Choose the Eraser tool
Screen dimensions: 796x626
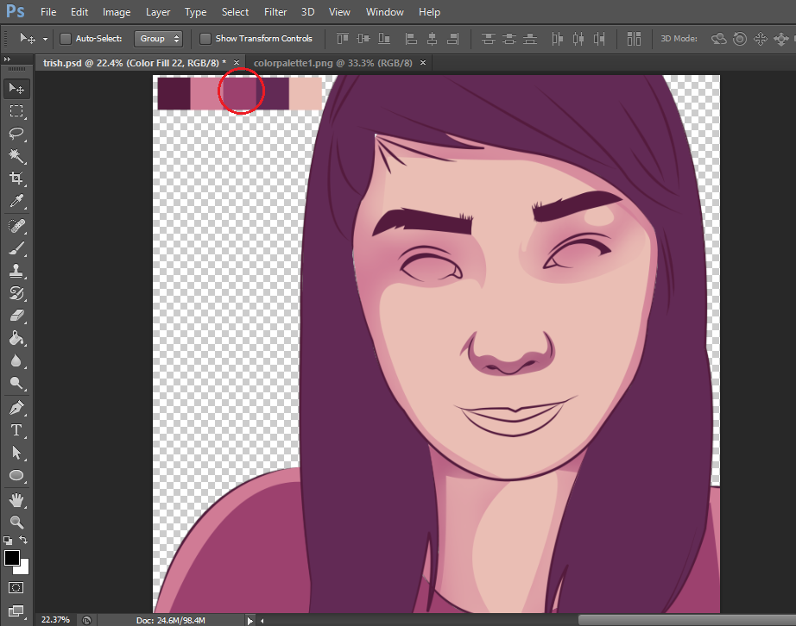point(16,316)
